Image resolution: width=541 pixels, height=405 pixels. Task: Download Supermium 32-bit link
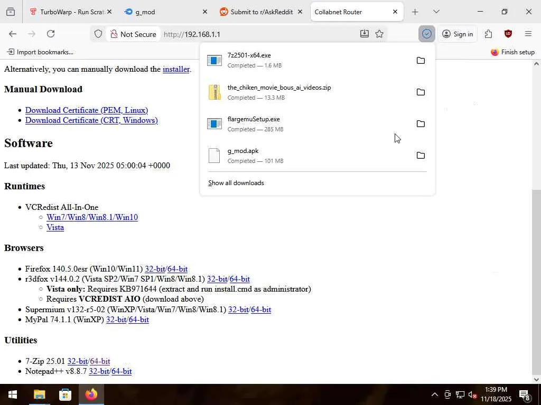(x=238, y=310)
